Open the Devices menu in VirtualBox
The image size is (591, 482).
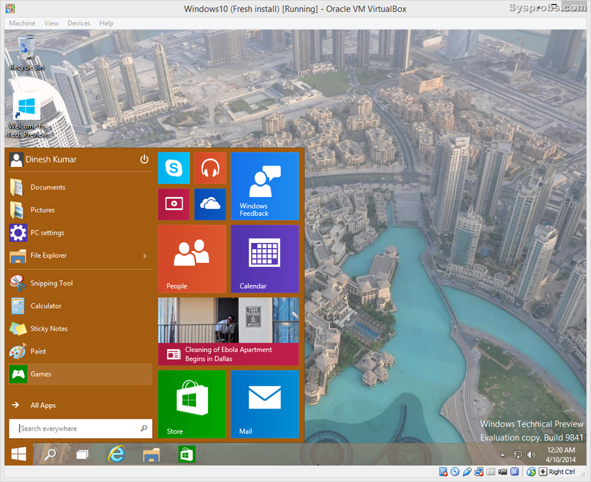pos(79,23)
